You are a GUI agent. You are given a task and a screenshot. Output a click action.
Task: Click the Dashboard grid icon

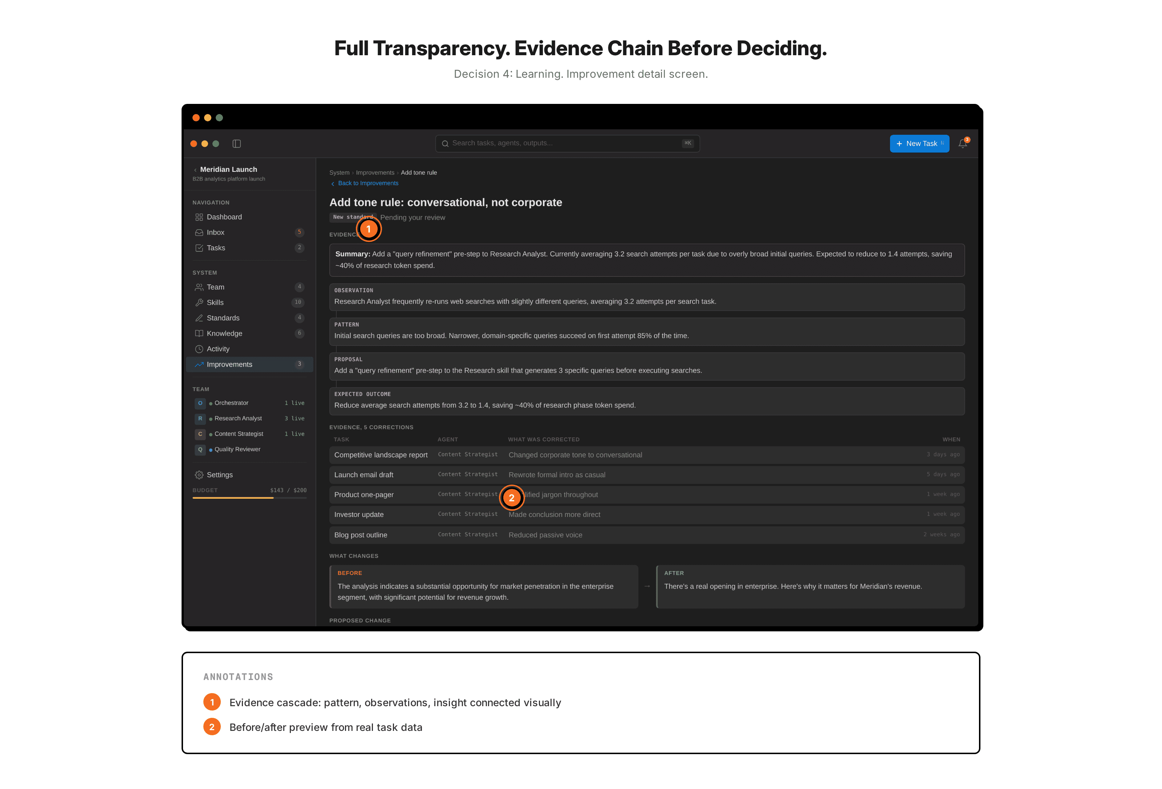pyautogui.click(x=199, y=217)
